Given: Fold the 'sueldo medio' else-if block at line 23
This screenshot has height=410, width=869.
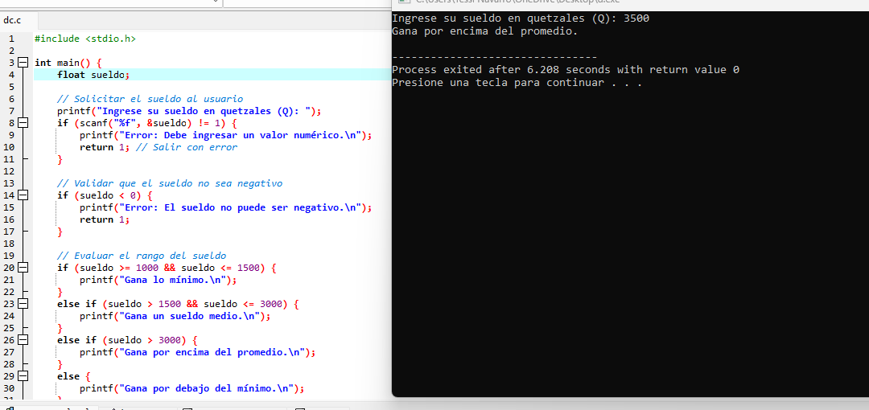Looking at the screenshot, I should (x=23, y=304).
